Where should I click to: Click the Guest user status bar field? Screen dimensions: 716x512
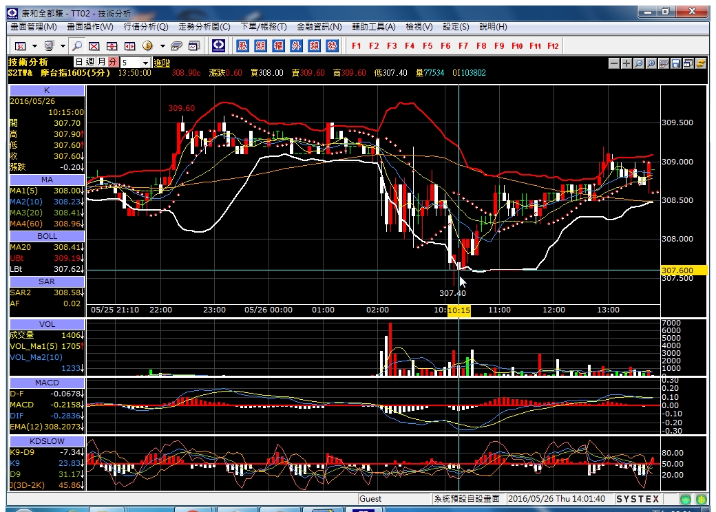point(394,499)
